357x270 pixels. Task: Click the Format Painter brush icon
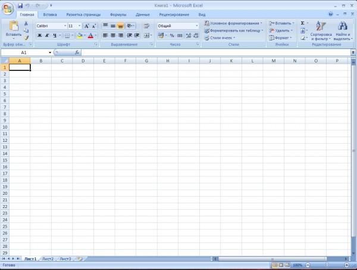coord(26,38)
